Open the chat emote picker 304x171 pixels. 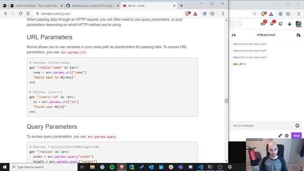(297, 125)
